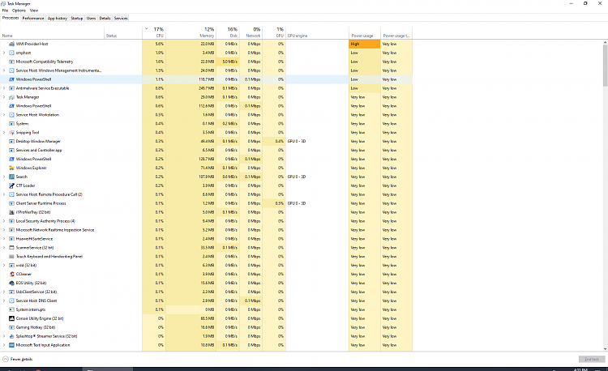Open the Options menu
Image resolution: width=608 pixels, height=371 pixels.
[19, 11]
